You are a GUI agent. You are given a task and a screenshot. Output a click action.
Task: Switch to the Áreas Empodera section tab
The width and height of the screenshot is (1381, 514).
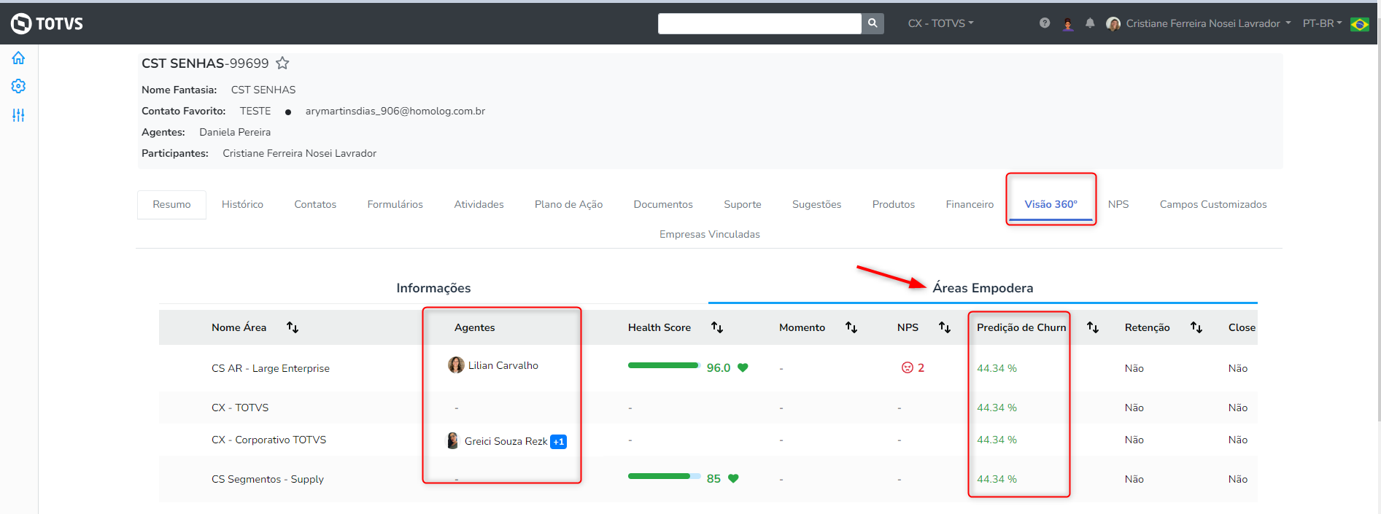pyautogui.click(x=983, y=288)
